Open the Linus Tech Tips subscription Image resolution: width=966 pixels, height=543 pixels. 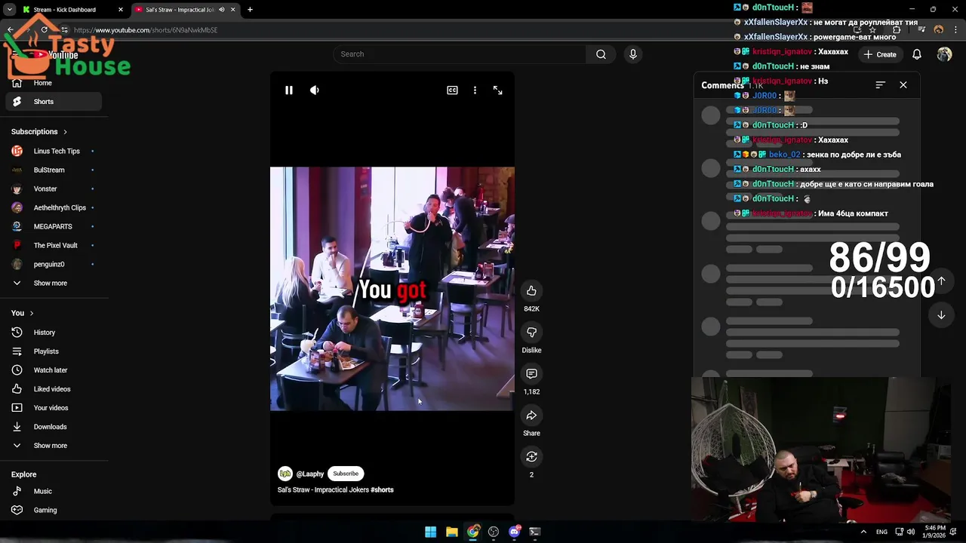tap(54, 151)
